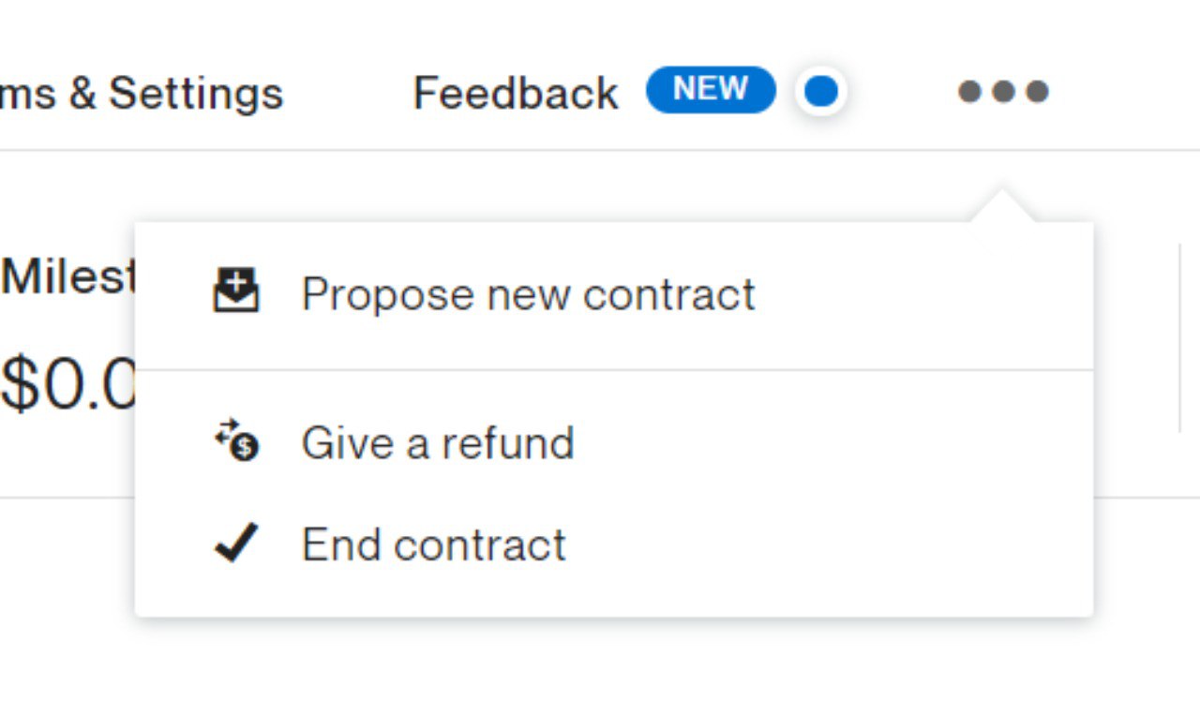The height and width of the screenshot is (714, 1200).
Task: Click the checkmark icon beside End contract
Action: click(236, 543)
